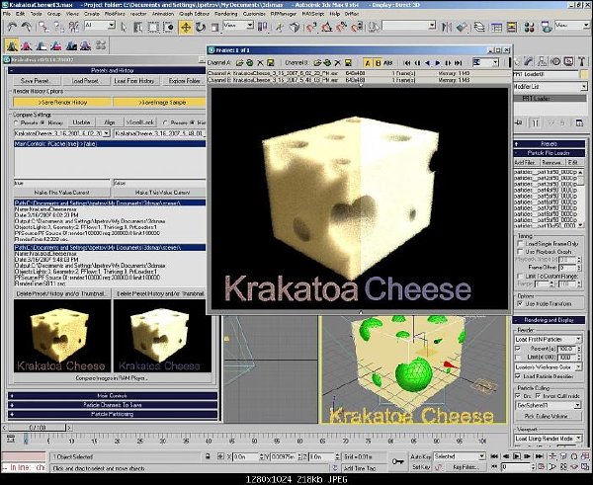Check Load Single Frame Only
The width and height of the screenshot is (593, 485).
521,244
